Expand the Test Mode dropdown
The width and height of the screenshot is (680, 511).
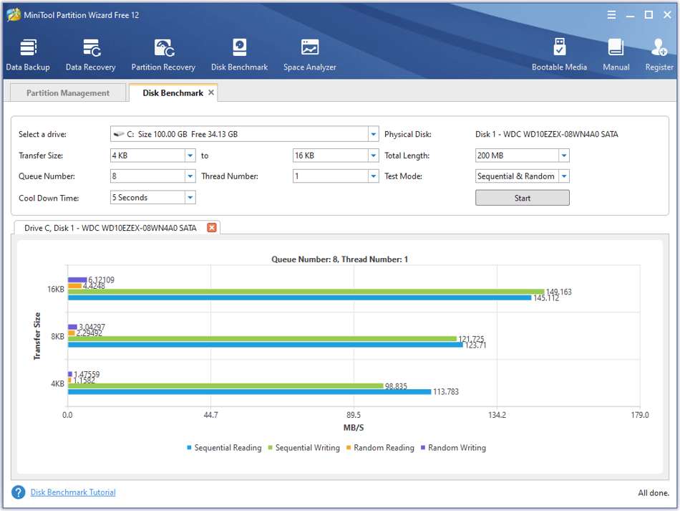(564, 176)
